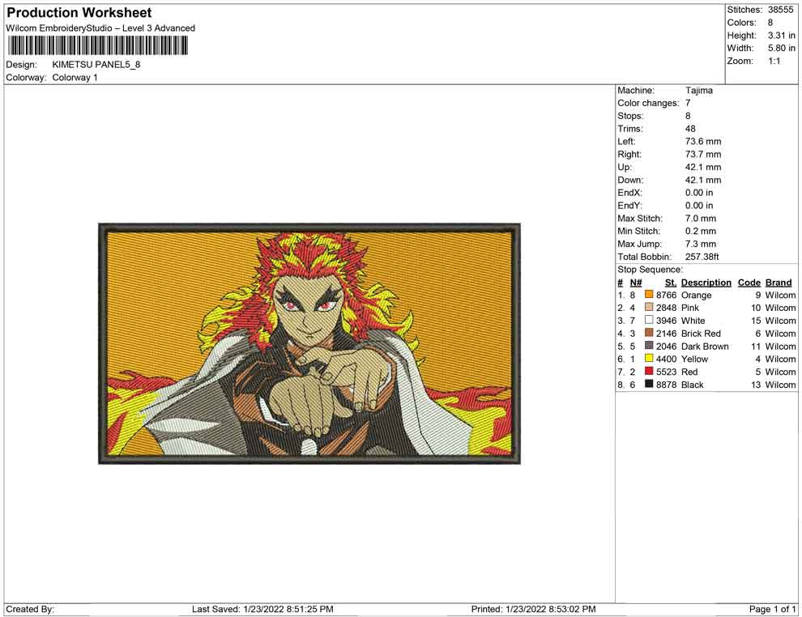Screen dimensions: 802x617
Task: Click the 'Printed: 1/23/2022 8:53:02 PM' footer
Action: coord(534,610)
